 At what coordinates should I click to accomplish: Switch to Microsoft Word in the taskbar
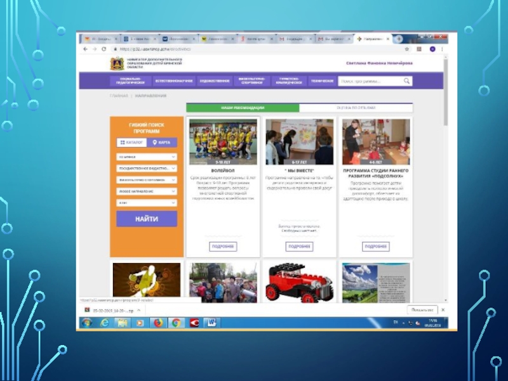[x=211, y=323]
